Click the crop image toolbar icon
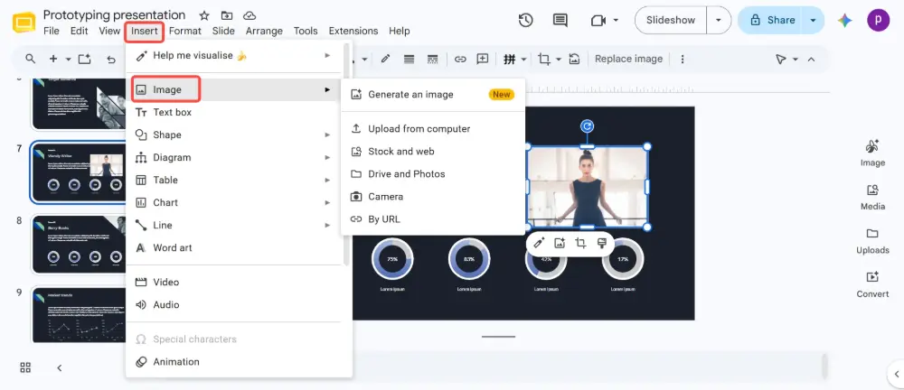904x390 pixels. (543, 59)
